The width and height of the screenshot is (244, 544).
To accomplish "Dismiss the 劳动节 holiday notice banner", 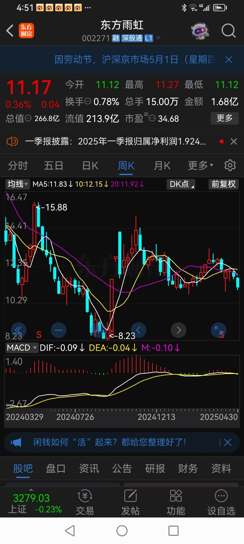I will 229,60.
